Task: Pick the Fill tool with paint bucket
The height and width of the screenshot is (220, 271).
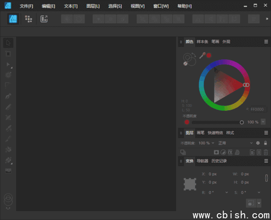Action: coord(8,150)
